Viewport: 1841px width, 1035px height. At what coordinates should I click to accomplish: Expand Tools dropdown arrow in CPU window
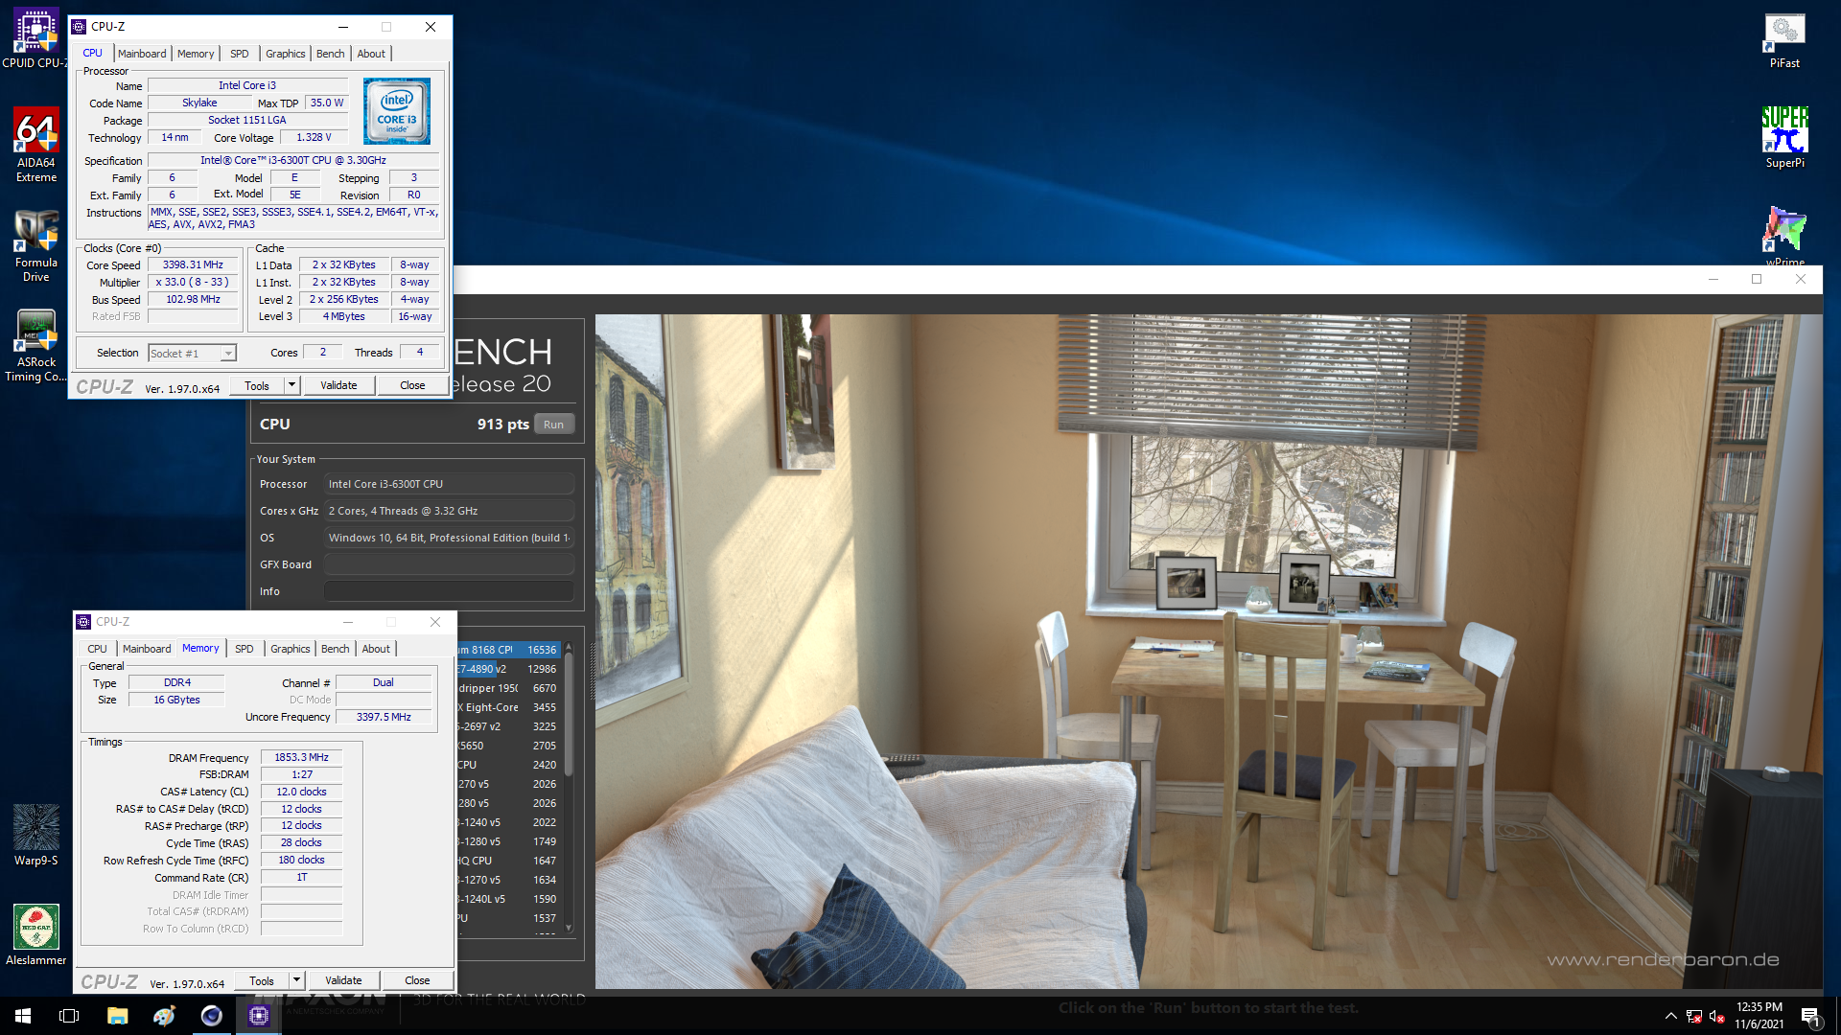tap(292, 385)
